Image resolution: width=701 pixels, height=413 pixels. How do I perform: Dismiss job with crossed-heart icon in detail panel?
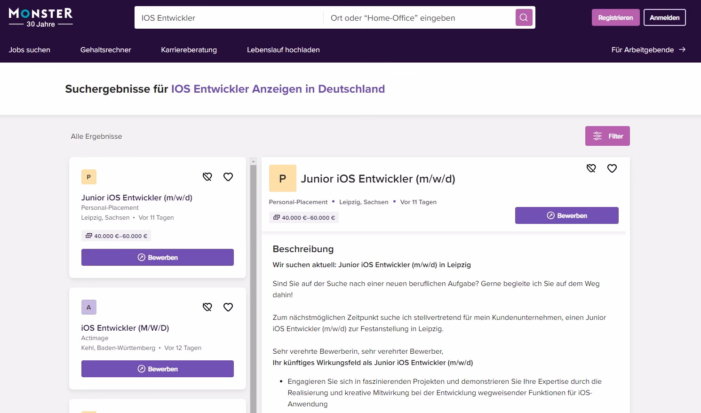(x=591, y=168)
